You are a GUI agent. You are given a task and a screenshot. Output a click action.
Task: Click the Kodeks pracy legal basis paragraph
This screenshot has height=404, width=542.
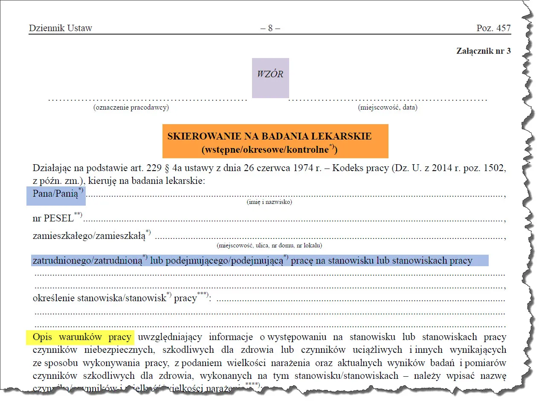269,173
